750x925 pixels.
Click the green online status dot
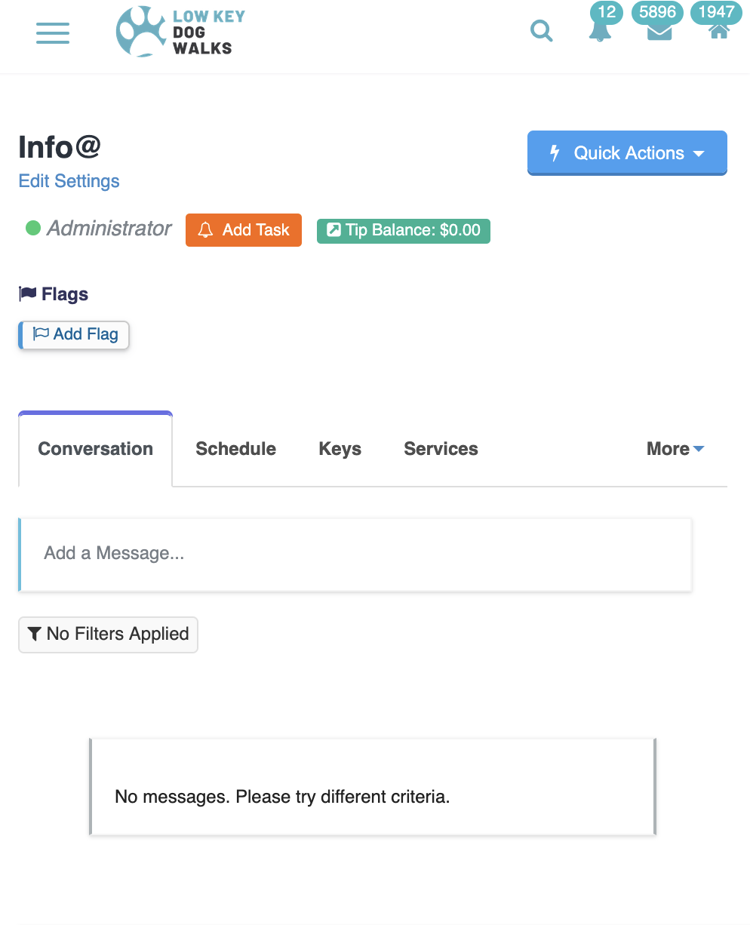coord(33,228)
